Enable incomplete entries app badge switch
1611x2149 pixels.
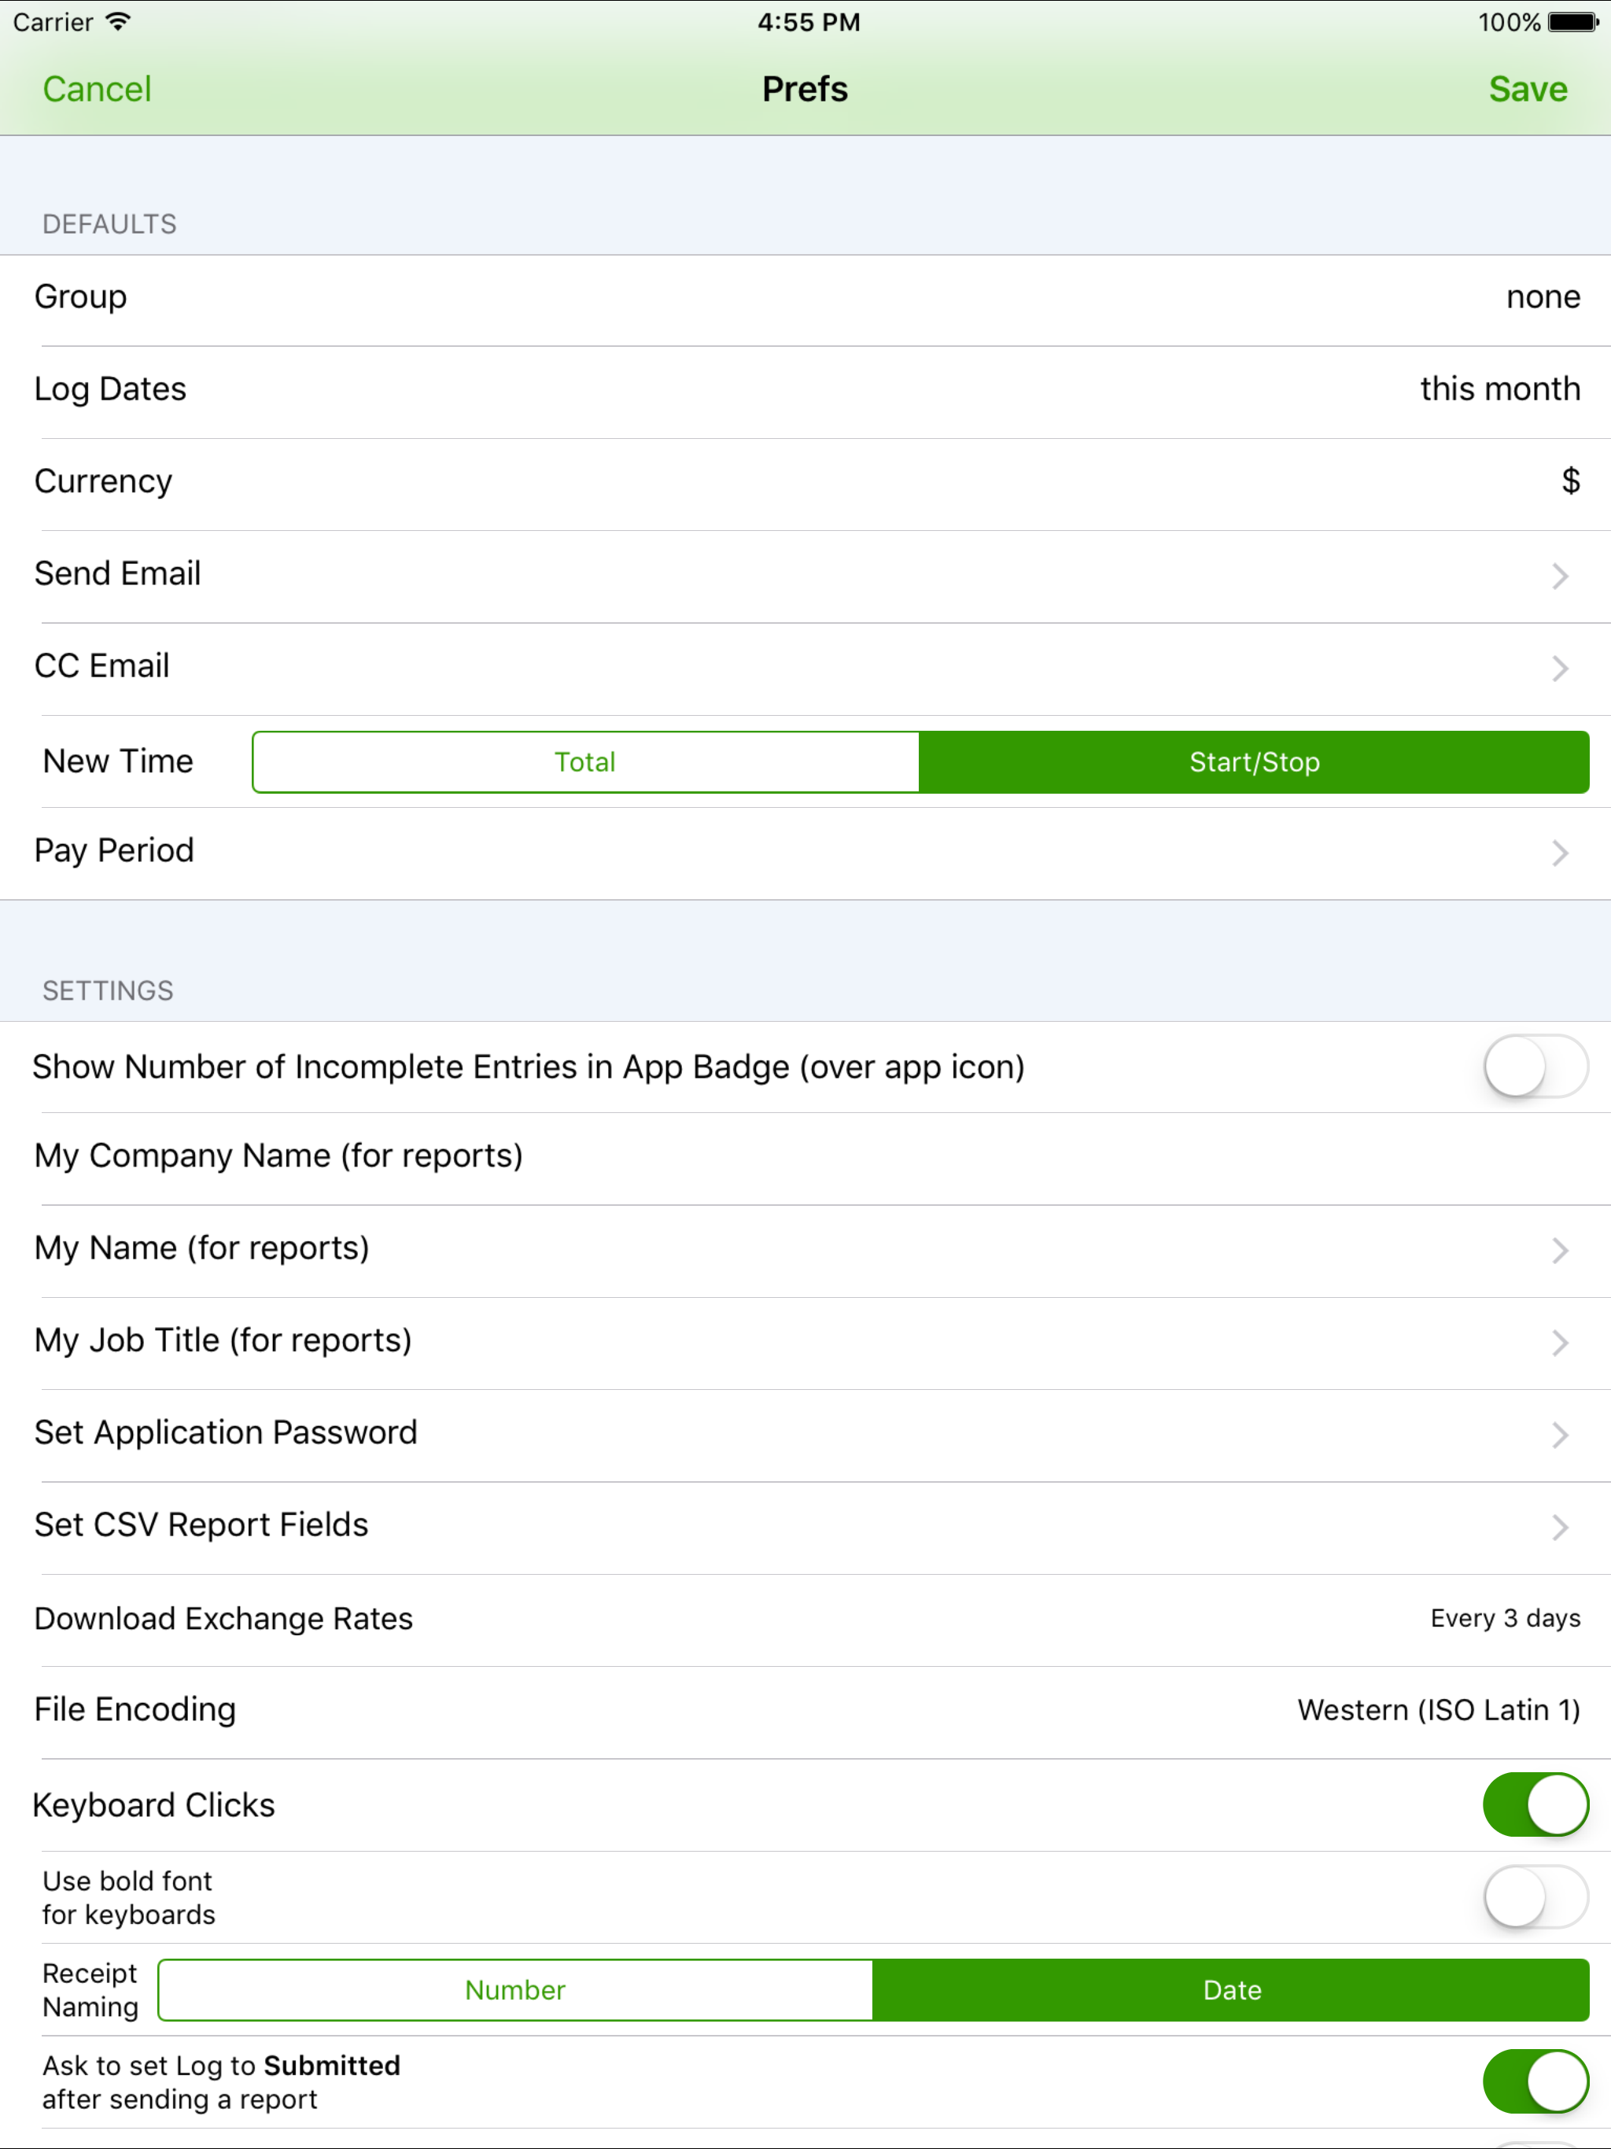click(1535, 1067)
